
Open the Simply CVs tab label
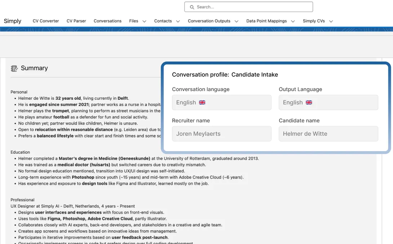[314, 21]
